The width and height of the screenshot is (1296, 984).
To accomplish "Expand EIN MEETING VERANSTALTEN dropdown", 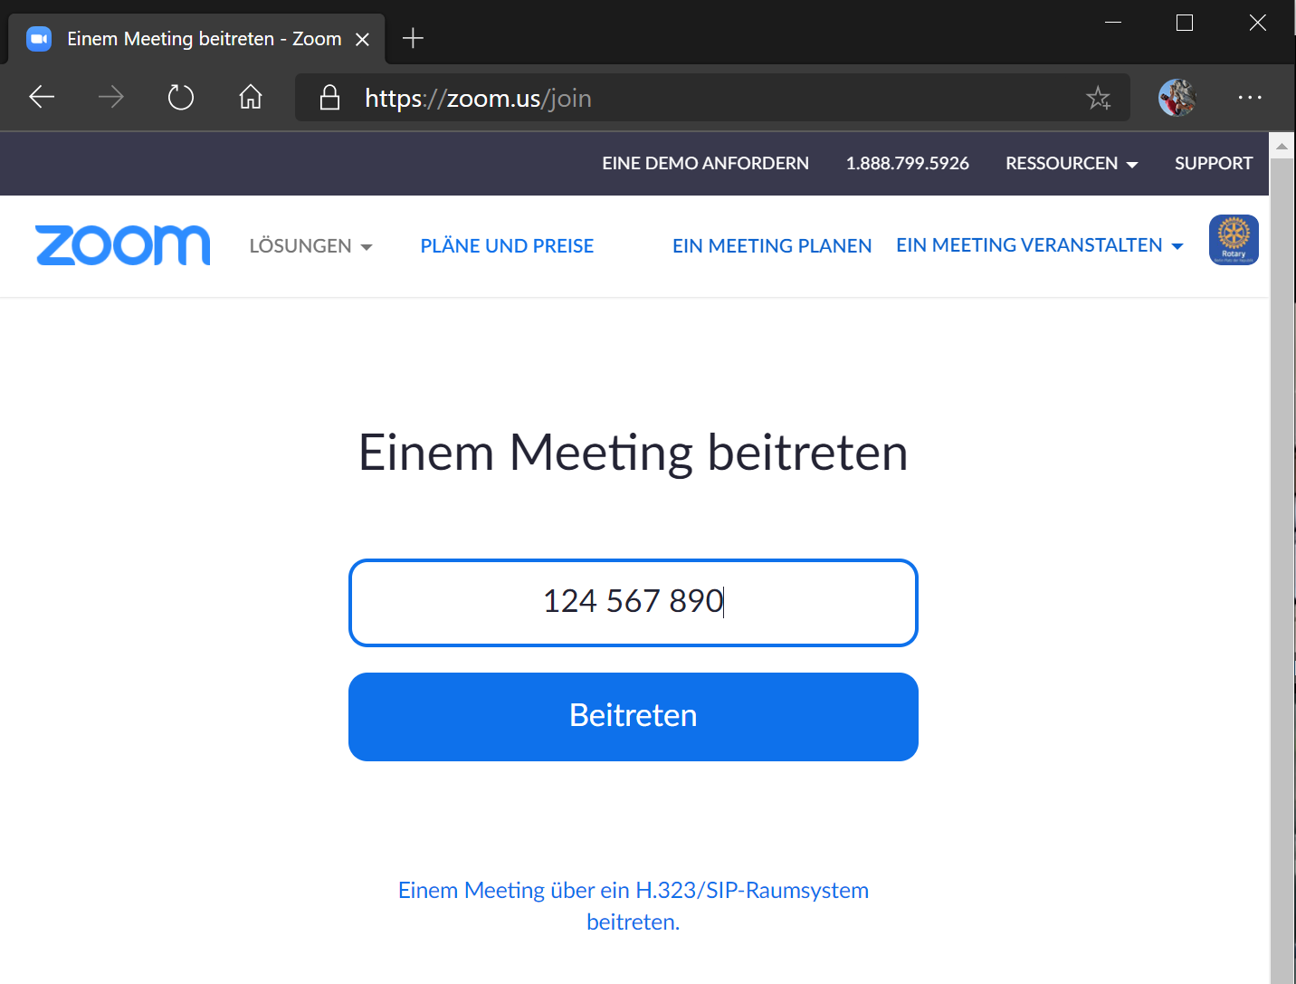I will click(1040, 245).
